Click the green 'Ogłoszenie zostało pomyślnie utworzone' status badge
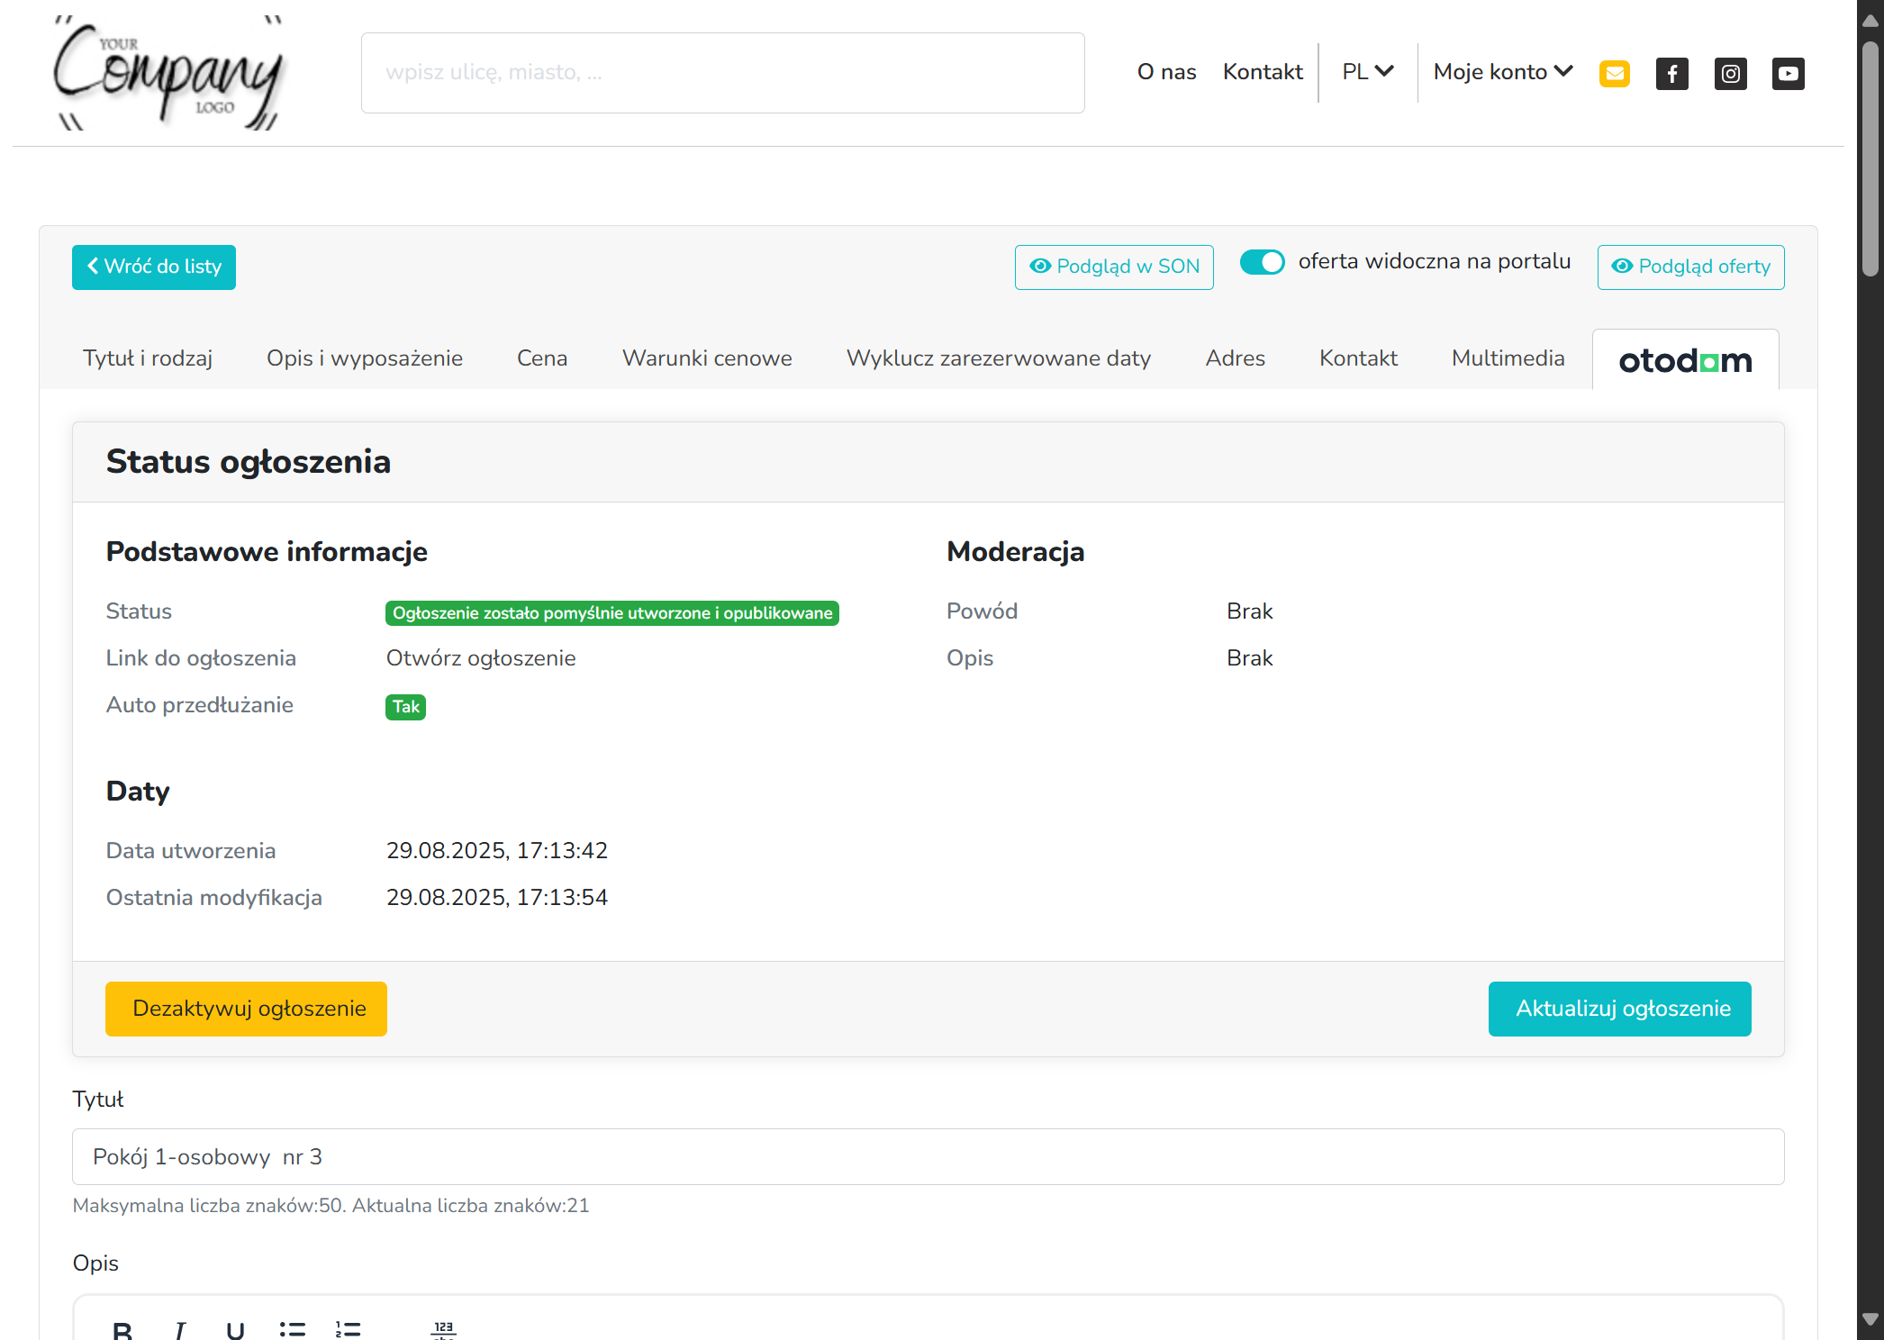 [612, 613]
